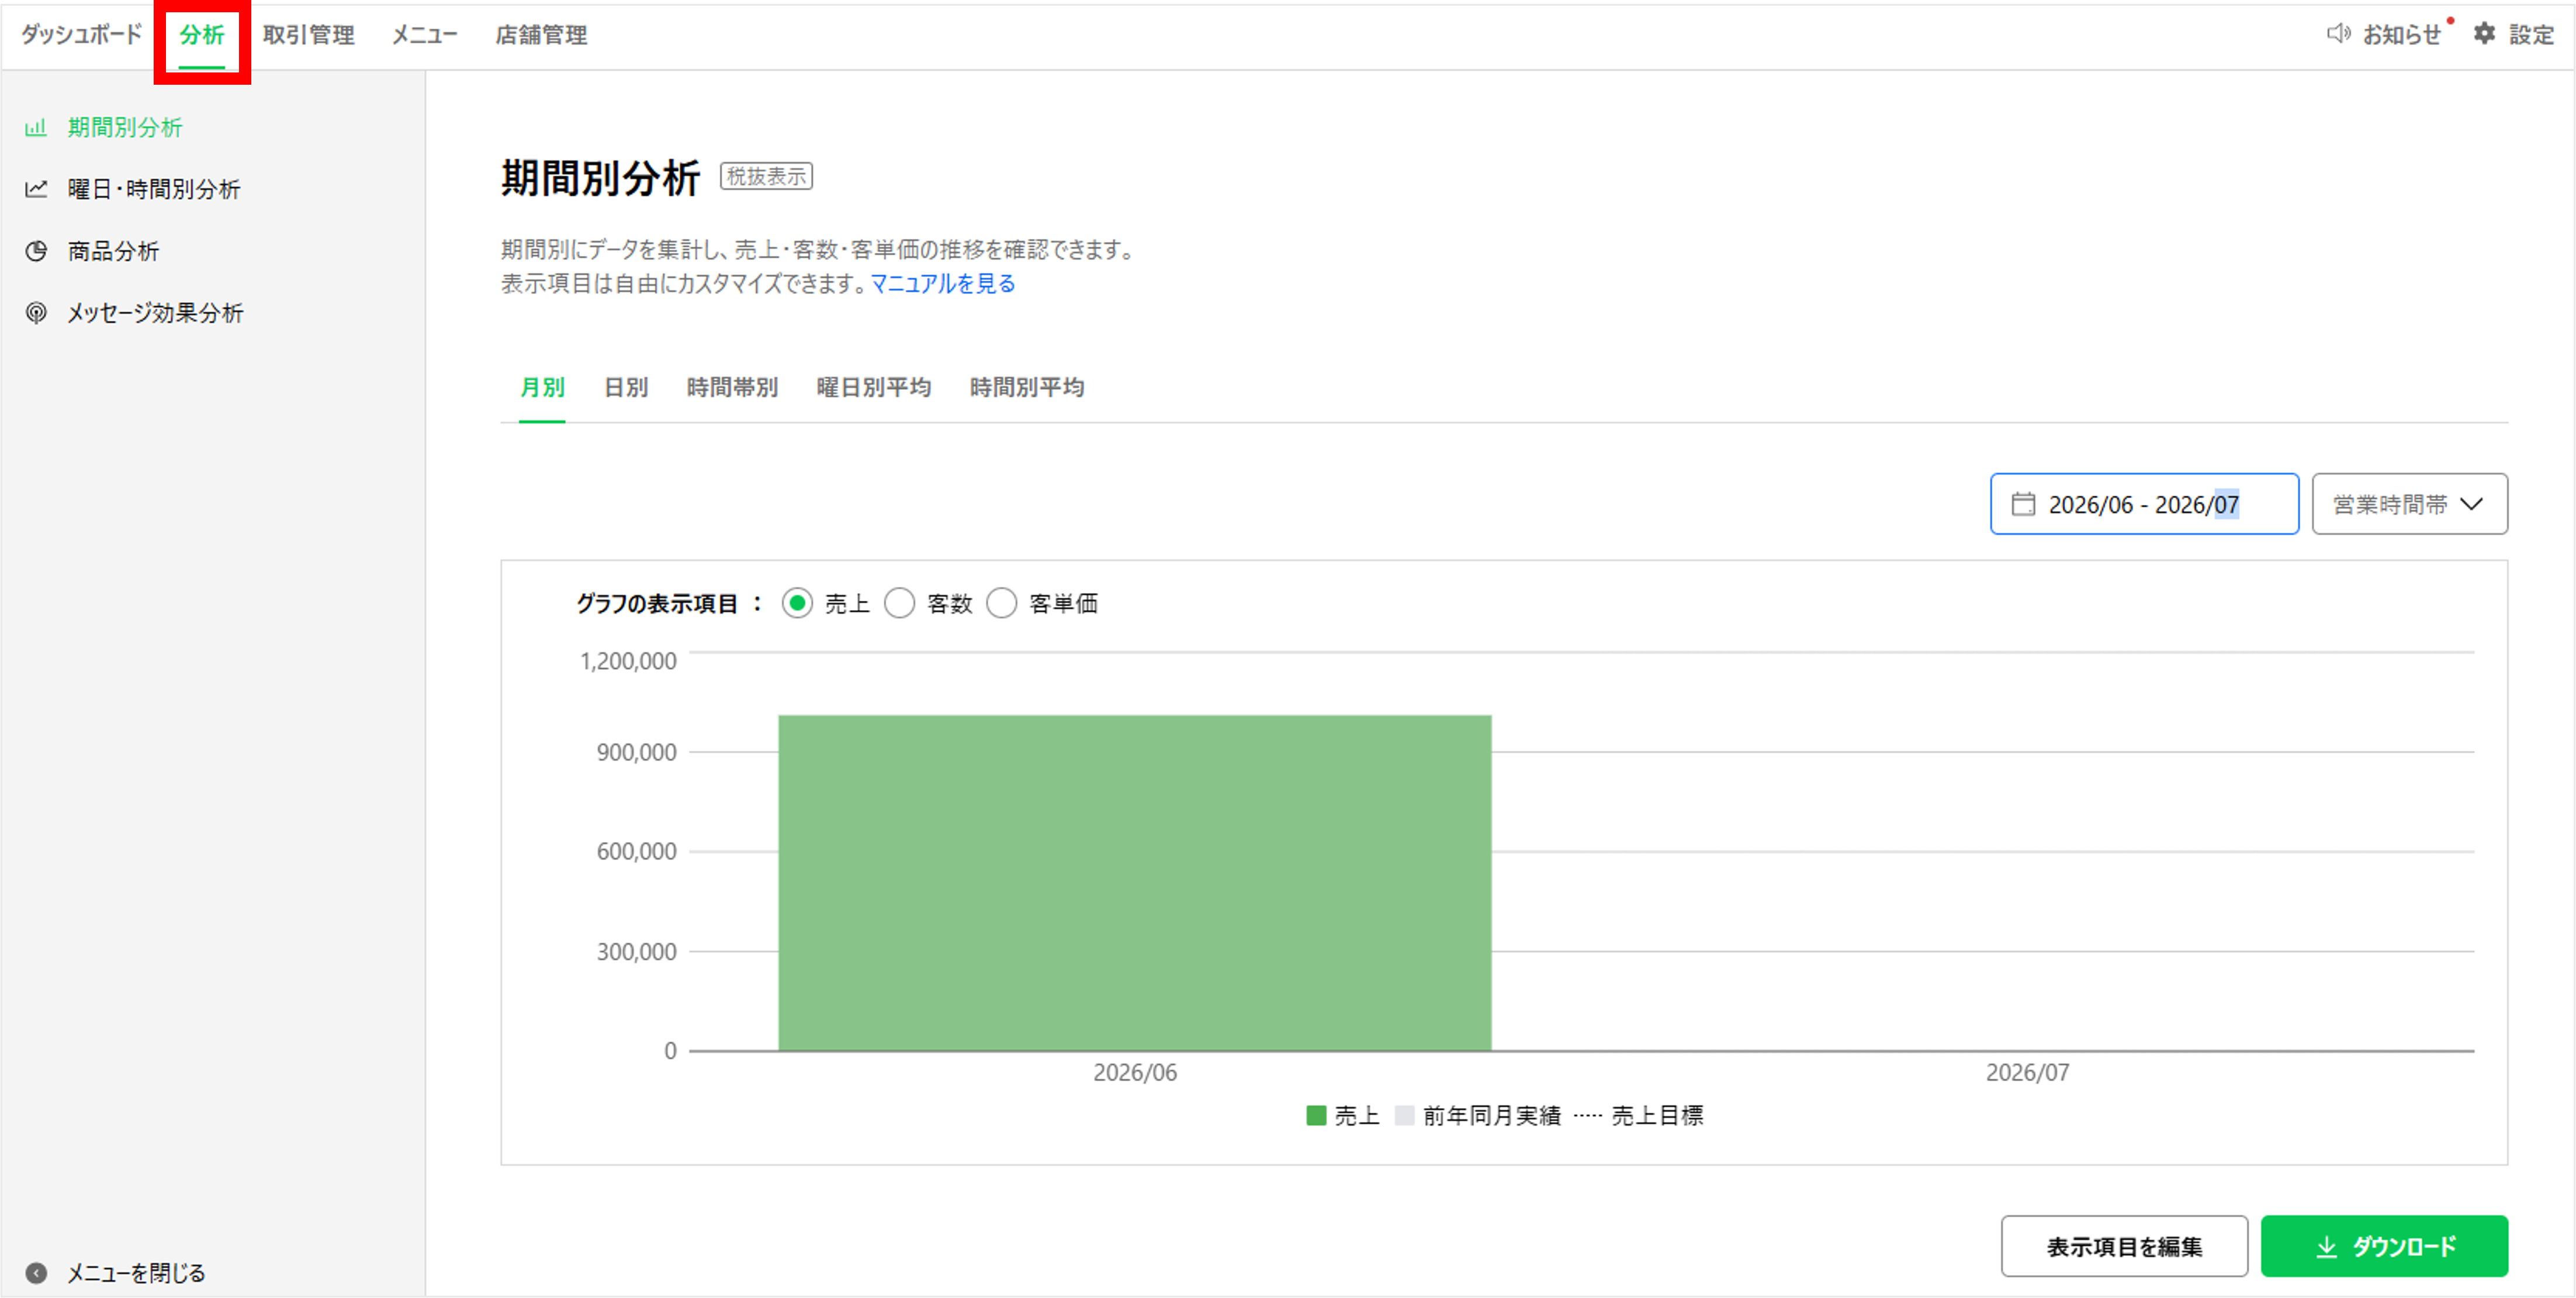Click the green ダウンロード button

2384,1247
